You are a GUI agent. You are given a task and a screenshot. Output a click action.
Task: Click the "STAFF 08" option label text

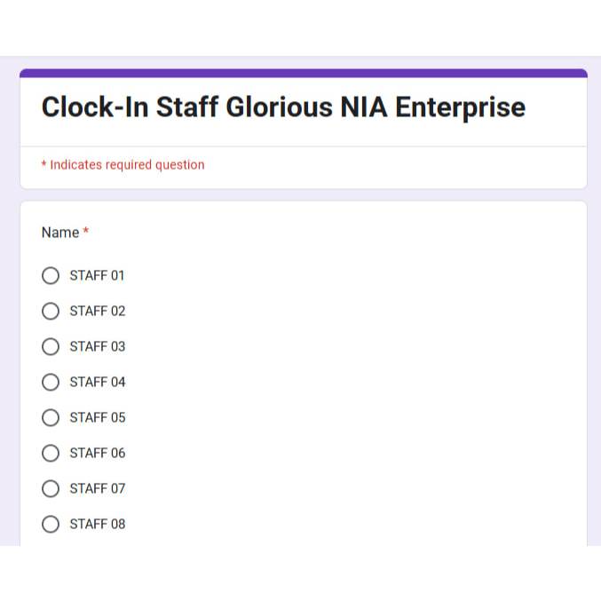coord(97,524)
